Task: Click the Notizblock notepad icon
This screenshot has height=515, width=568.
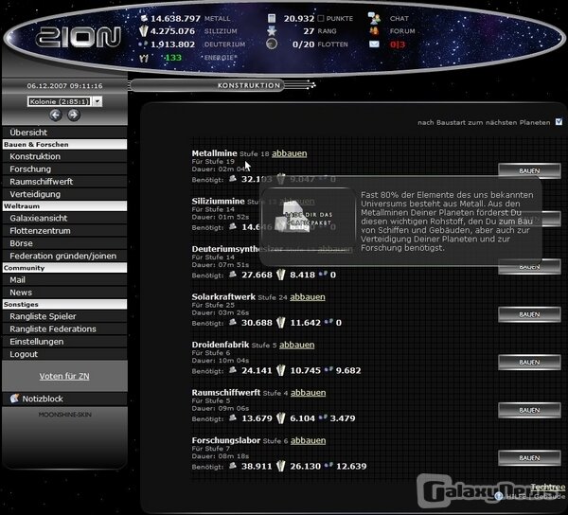Action: [14, 399]
